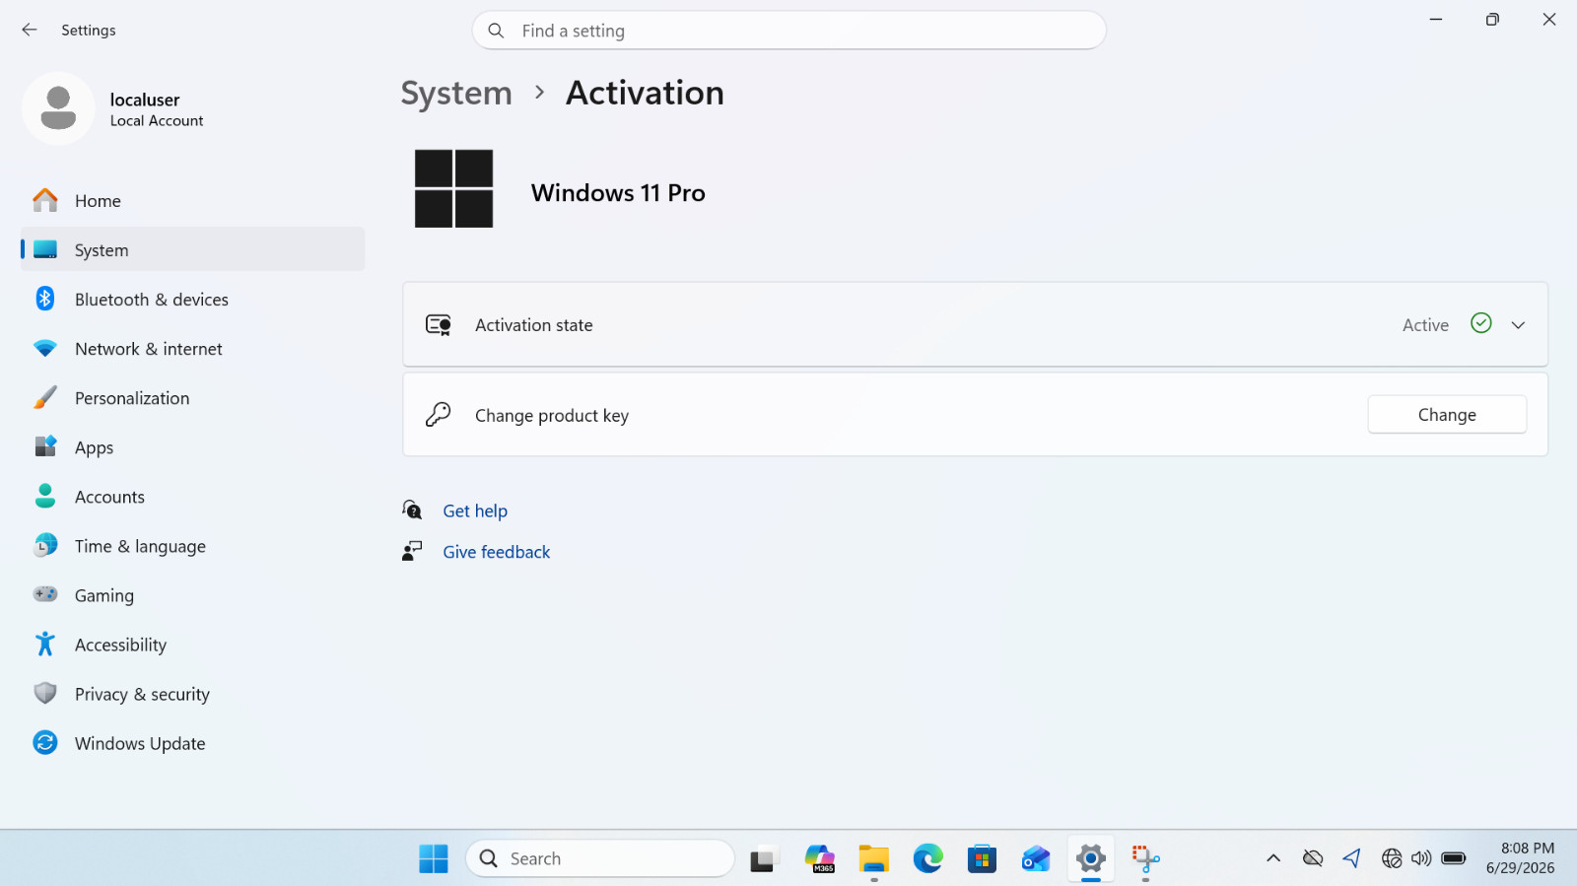Click the green Active checkmark icon
This screenshot has height=886, width=1577.
(1480, 323)
